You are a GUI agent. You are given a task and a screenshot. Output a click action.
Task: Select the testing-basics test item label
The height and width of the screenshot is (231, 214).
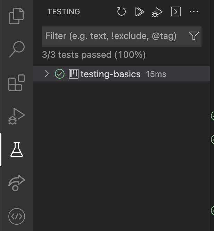click(x=110, y=74)
